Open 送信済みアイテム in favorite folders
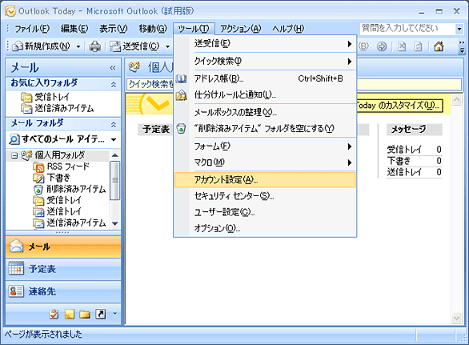 pyautogui.click(x=58, y=108)
